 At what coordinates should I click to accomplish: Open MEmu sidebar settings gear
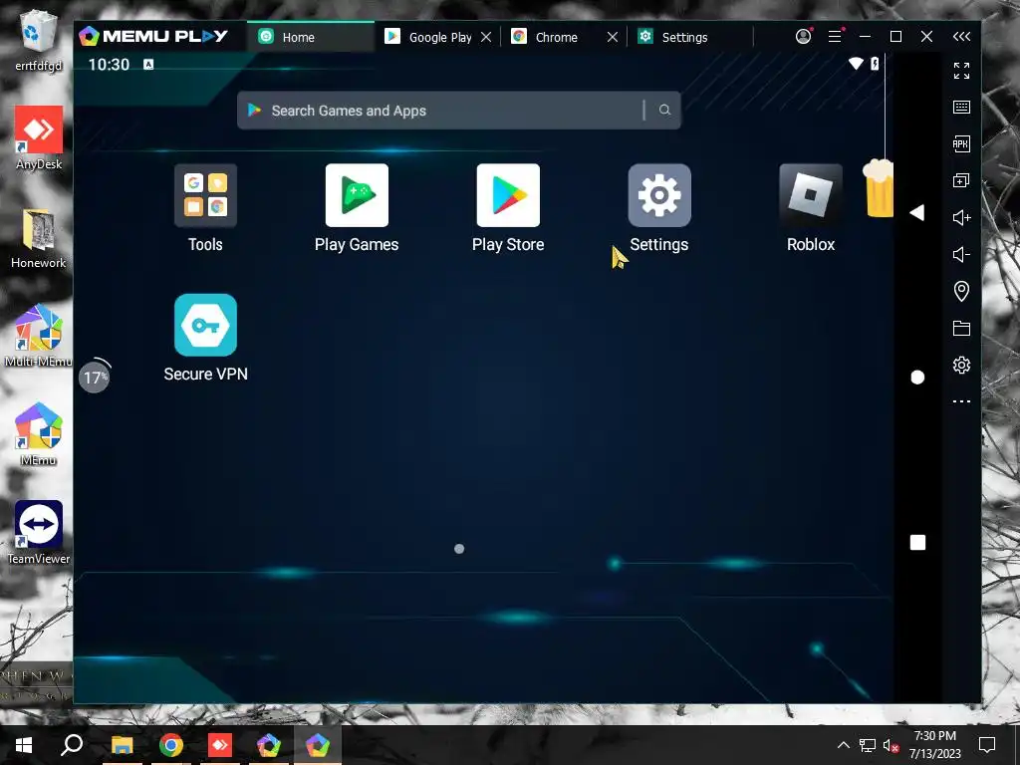pos(961,365)
